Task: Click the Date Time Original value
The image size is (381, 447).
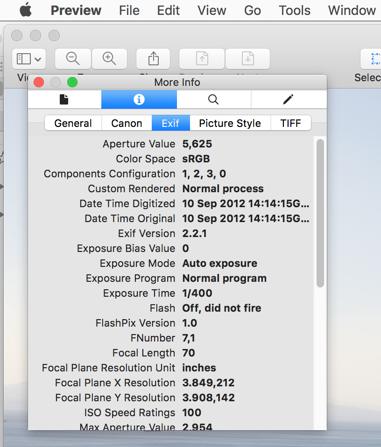Action: point(246,219)
